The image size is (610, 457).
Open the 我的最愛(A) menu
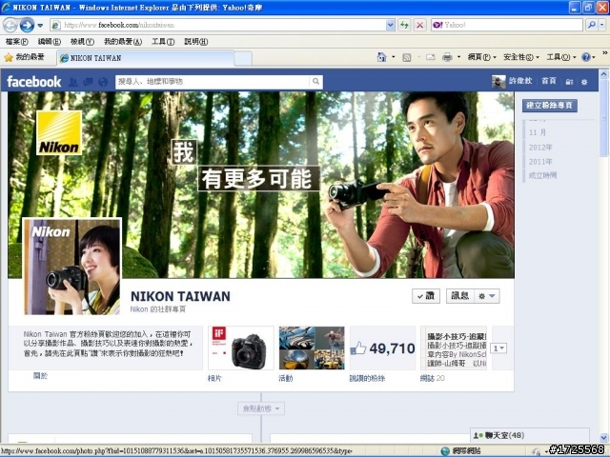[123, 41]
